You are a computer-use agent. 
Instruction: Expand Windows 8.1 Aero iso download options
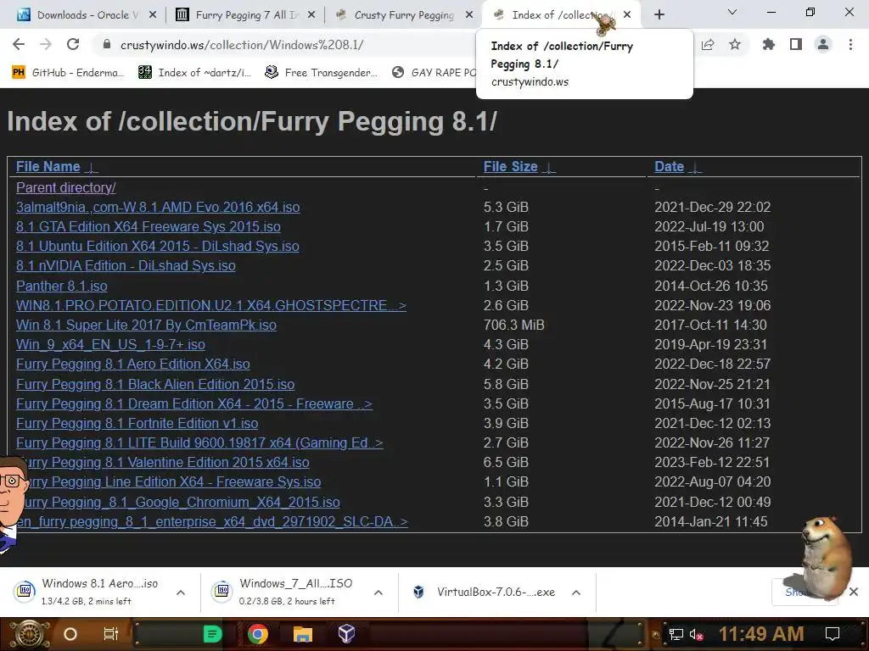[181, 593]
